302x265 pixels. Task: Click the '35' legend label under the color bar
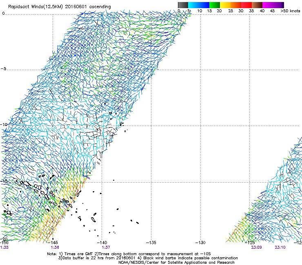point(251,11)
